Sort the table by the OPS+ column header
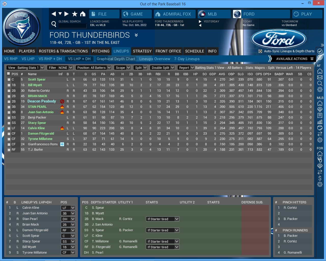326x261 pixels. 267,74
